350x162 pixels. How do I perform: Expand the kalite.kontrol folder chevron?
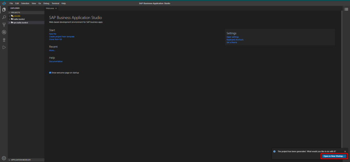click(9, 19)
